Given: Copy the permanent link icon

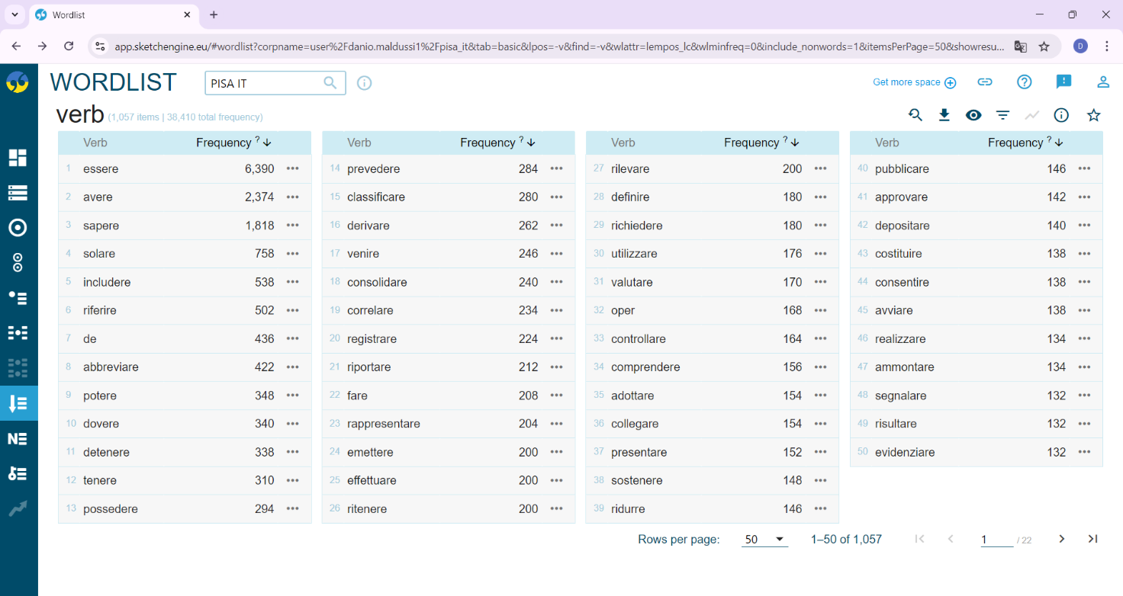Looking at the screenshot, I should pyautogui.click(x=985, y=82).
